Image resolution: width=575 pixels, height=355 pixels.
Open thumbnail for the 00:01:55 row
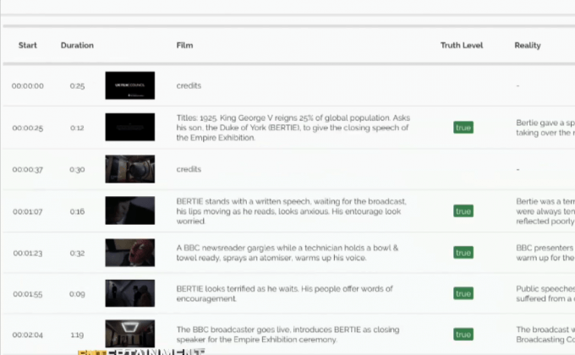(x=130, y=293)
